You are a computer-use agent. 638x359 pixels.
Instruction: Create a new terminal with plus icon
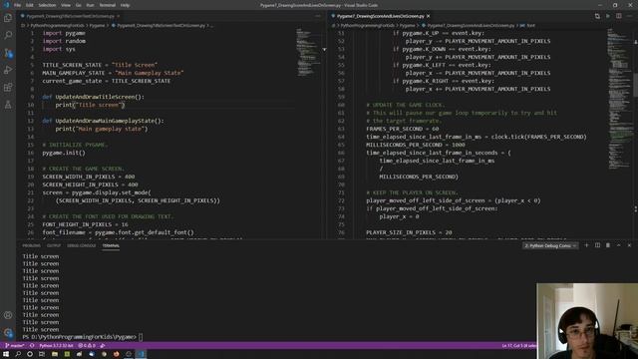pos(586,245)
